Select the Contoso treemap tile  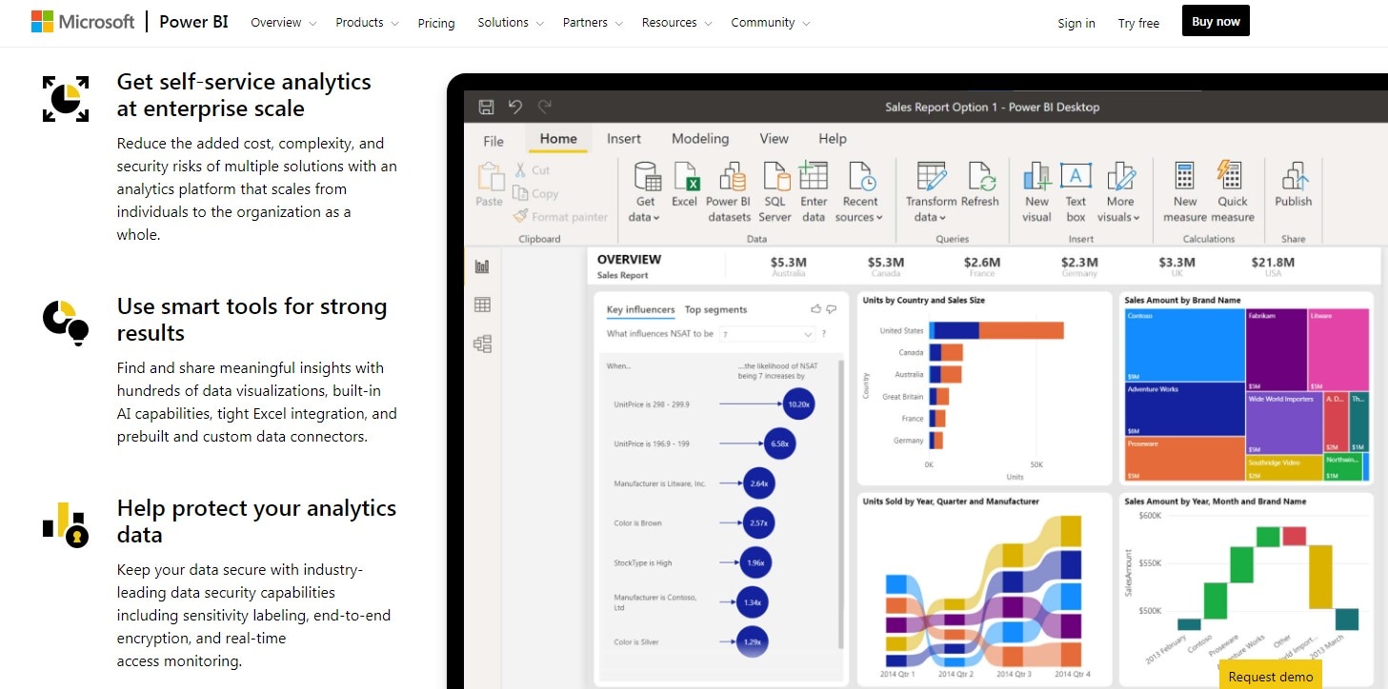point(1184,344)
